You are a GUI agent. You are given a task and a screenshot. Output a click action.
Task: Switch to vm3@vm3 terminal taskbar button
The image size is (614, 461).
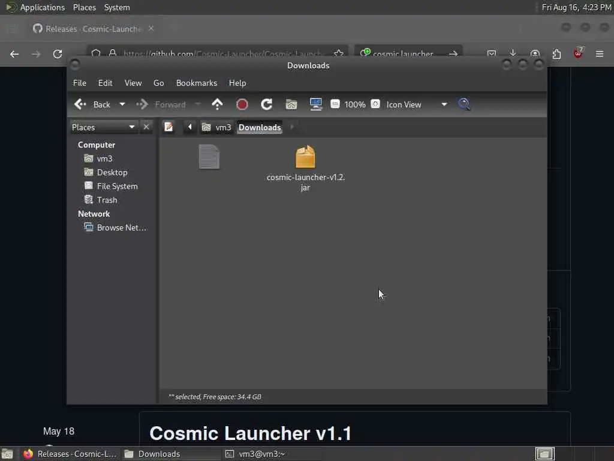point(272,454)
